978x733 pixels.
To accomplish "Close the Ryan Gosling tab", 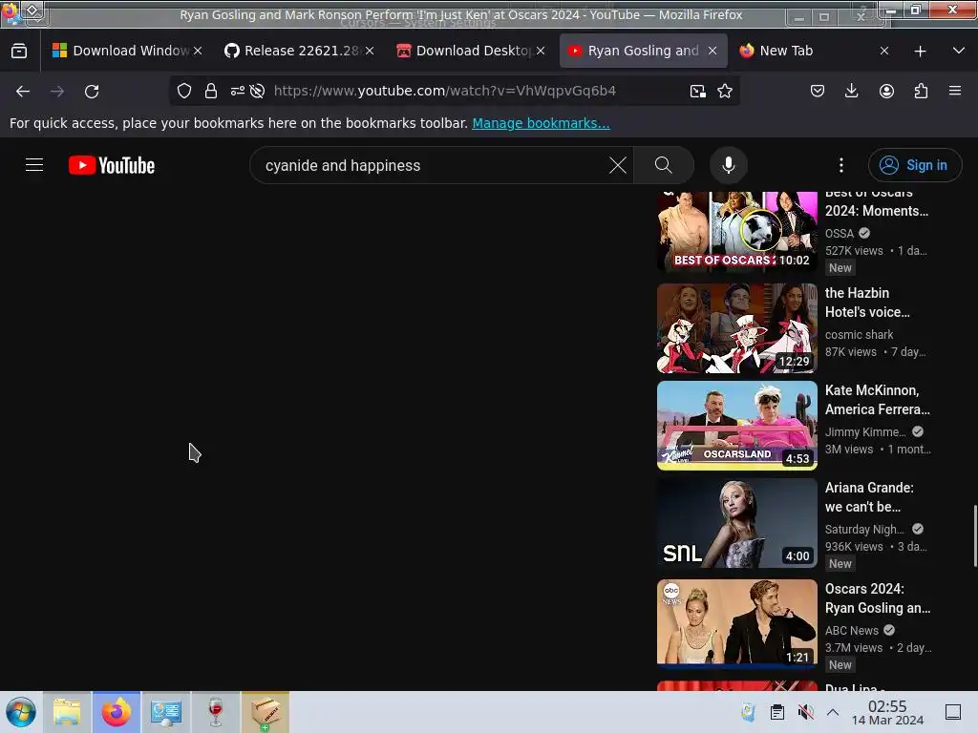I will [x=712, y=52].
